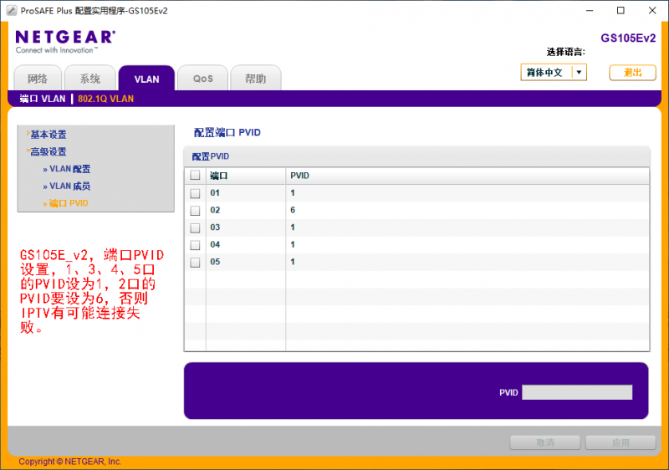Click port number 05 in table
Screen dimensions: 669x470
coord(215,262)
